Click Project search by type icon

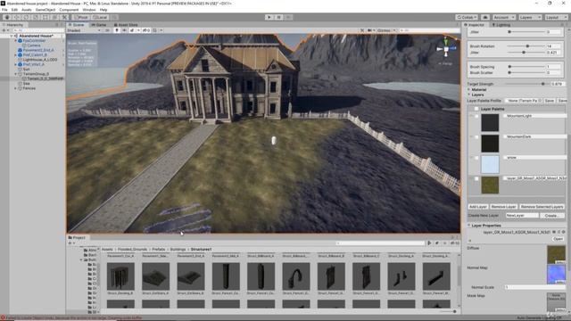pos(429,243)
